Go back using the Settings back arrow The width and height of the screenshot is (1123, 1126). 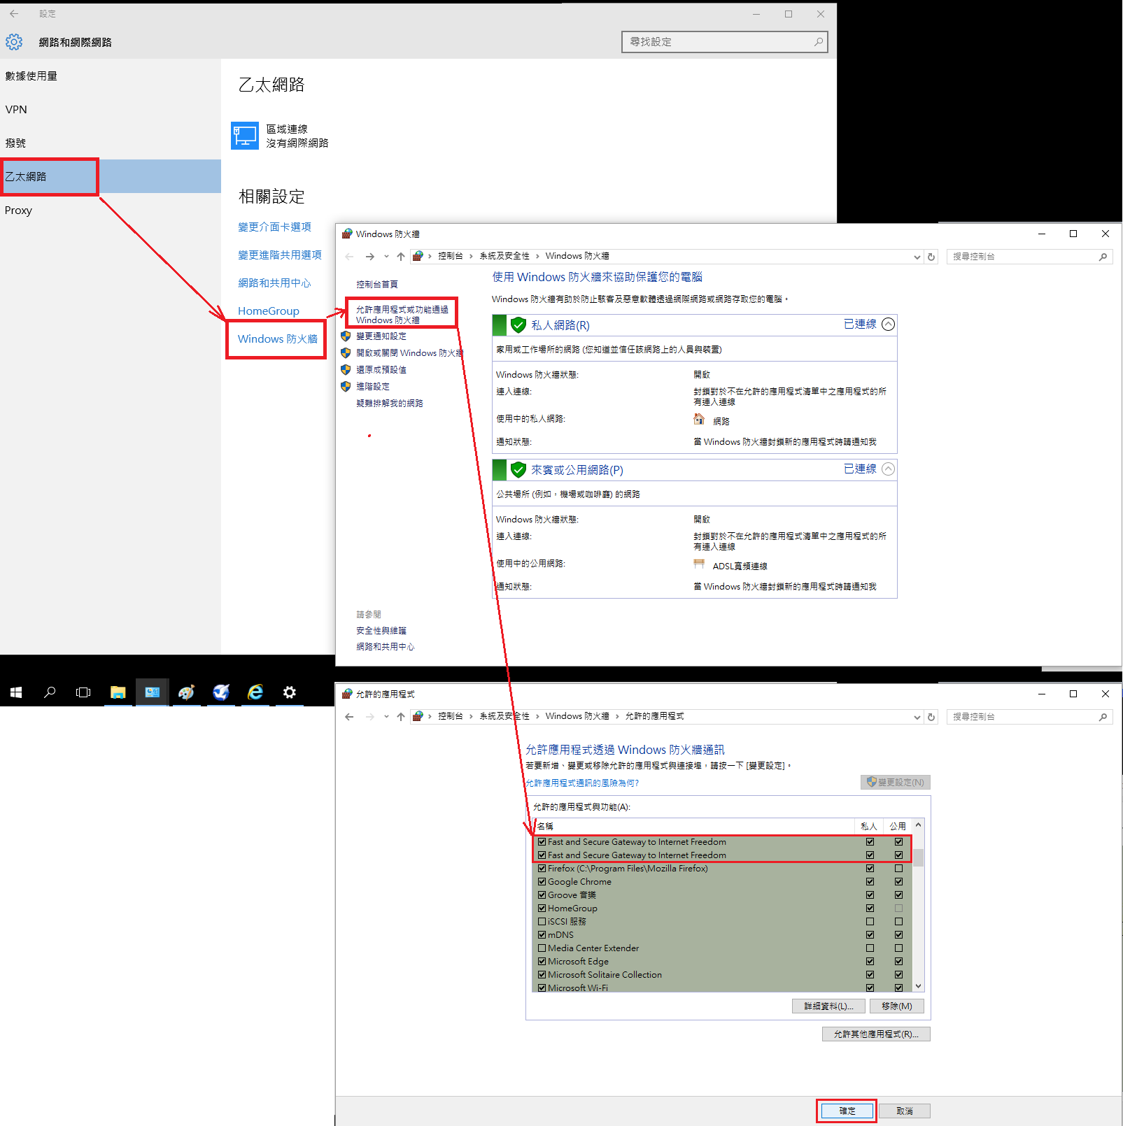point(14,14)
